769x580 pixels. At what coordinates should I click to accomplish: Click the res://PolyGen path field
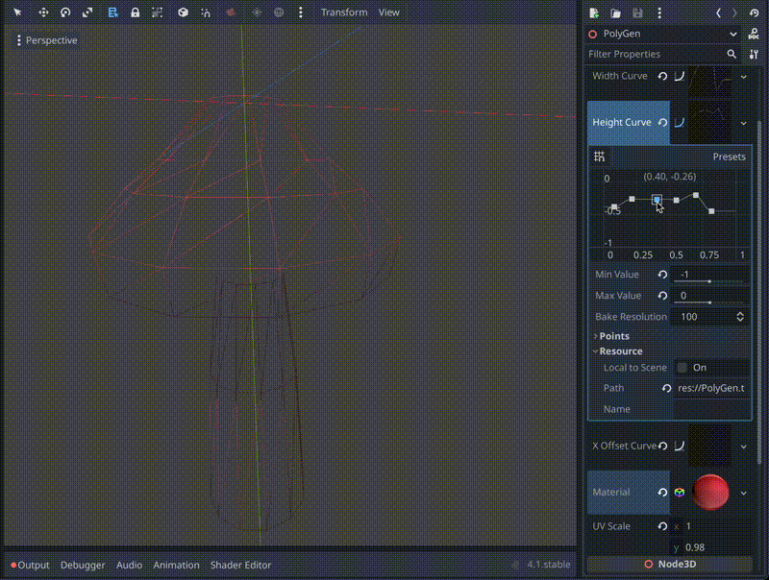coord(711,388)
